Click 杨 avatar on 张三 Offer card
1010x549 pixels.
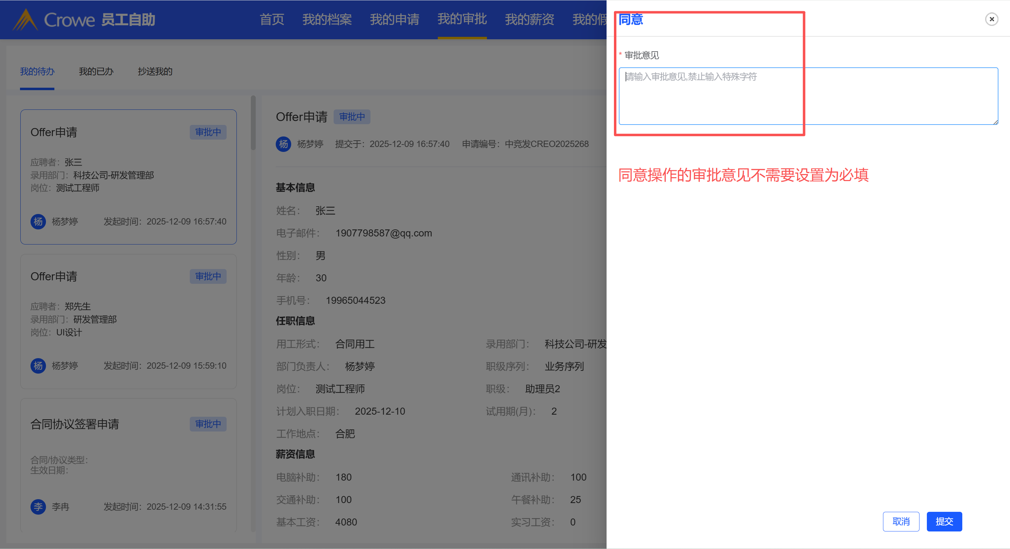click(38, 222)
